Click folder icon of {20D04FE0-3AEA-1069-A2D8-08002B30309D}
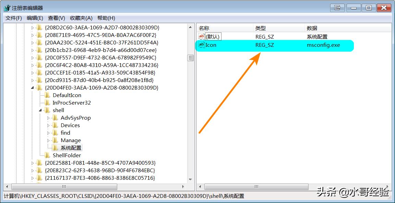395x203 pixels. [39, 88]
